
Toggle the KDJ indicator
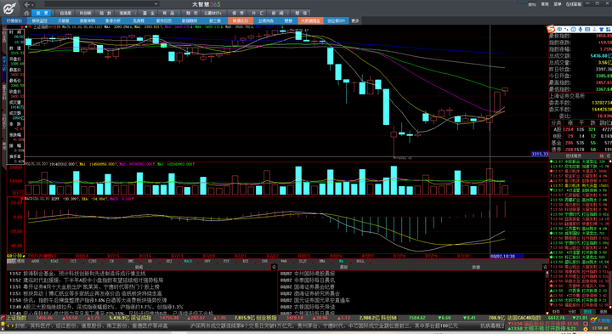click(x=169, y=261)
